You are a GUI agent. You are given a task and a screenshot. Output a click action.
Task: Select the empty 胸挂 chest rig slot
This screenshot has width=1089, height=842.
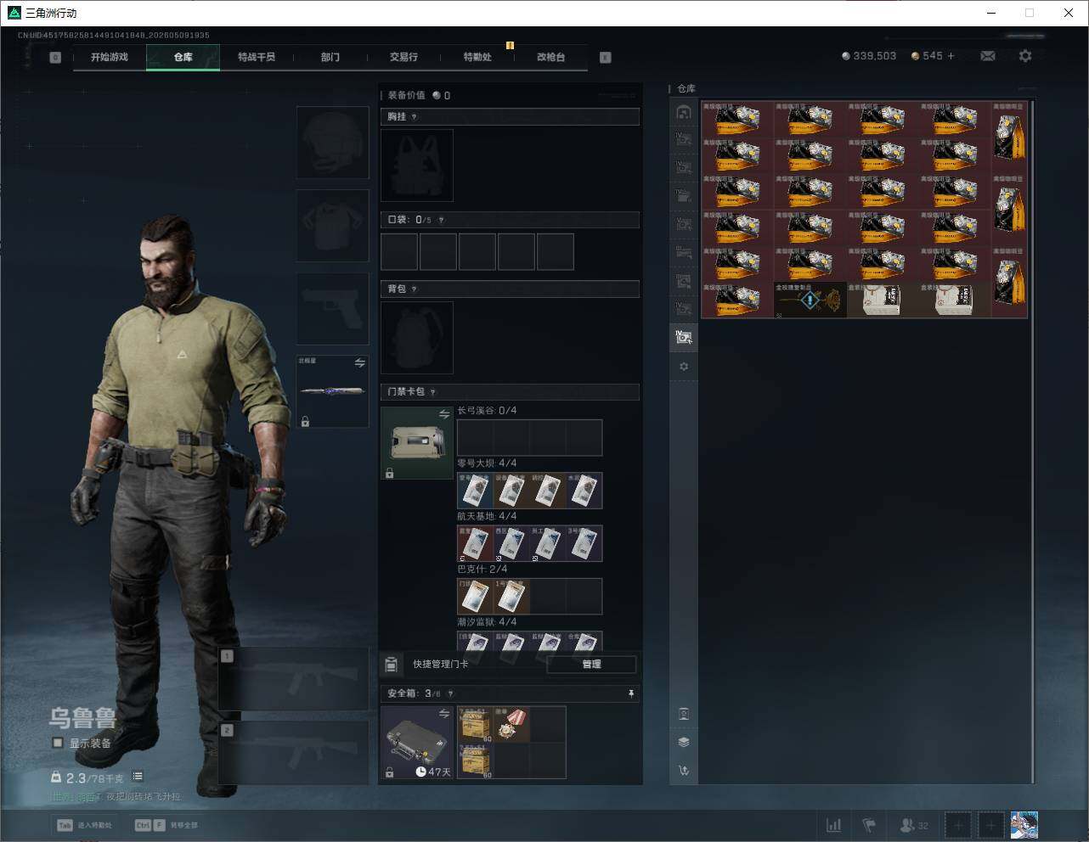pos(417,166)
